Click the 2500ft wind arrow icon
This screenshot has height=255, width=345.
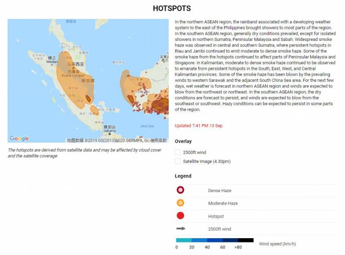(x=180, y=229)
